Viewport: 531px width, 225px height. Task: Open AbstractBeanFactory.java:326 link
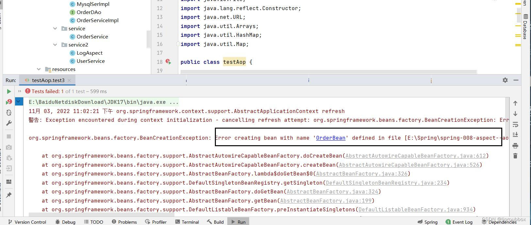click(x=362, y=174)
